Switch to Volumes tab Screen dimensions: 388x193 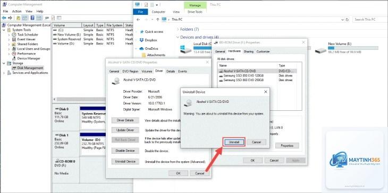pyautogui.click(x=147, y=72)
